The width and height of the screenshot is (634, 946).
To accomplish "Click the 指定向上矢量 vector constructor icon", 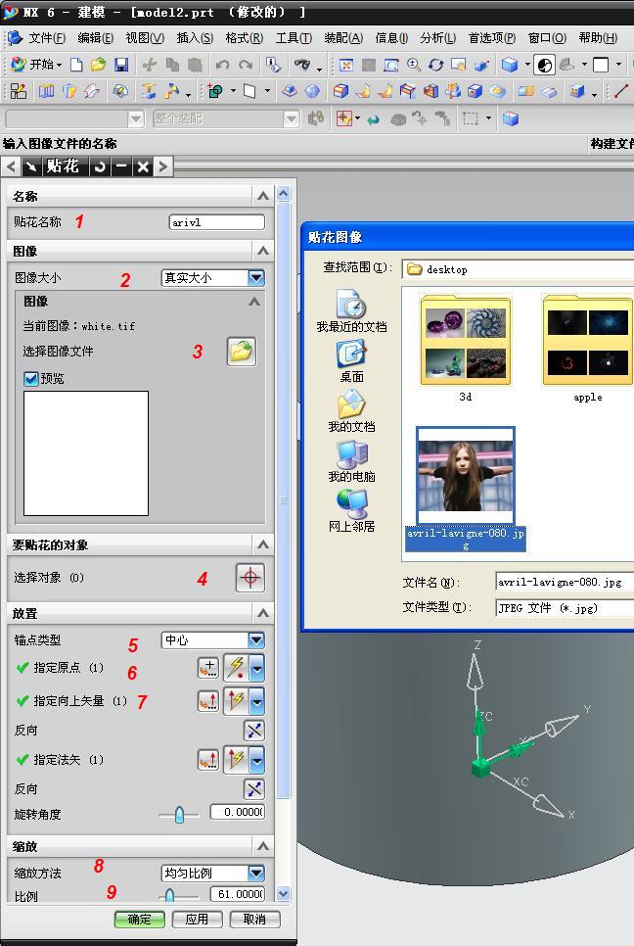I will (208, 700).
